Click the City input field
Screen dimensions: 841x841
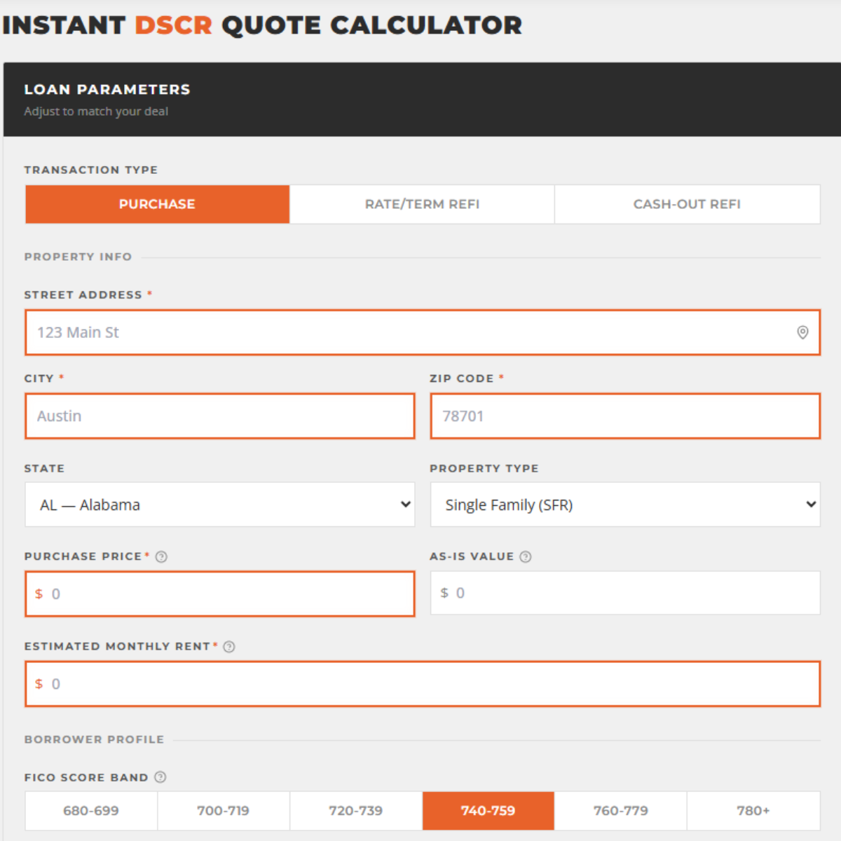[220, 416]
